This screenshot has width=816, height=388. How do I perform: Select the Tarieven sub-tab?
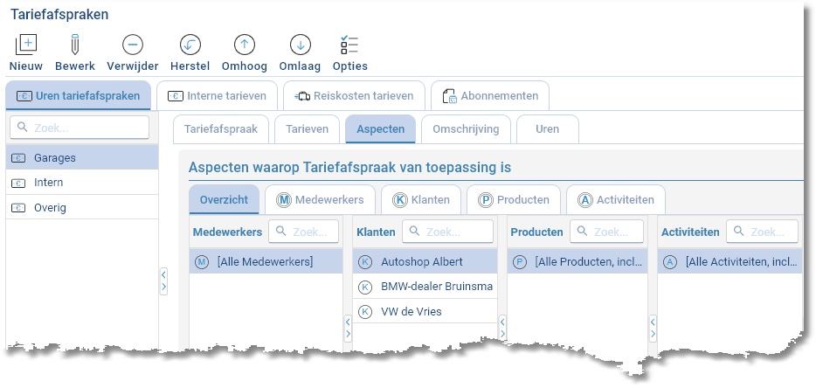pos(307,128)
